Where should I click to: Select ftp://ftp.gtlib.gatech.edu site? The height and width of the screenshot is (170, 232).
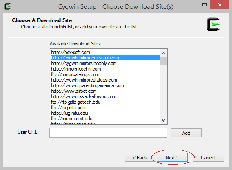click(105, 102)
